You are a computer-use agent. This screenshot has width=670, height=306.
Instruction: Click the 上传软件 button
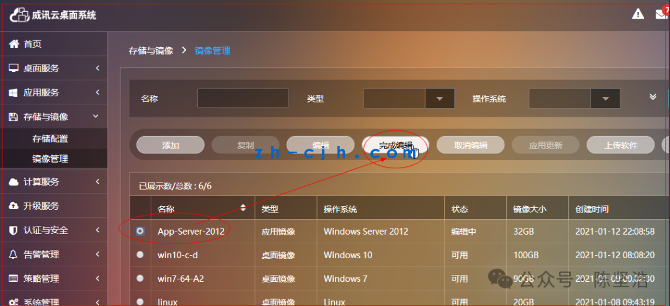click(x=620, y=145)
